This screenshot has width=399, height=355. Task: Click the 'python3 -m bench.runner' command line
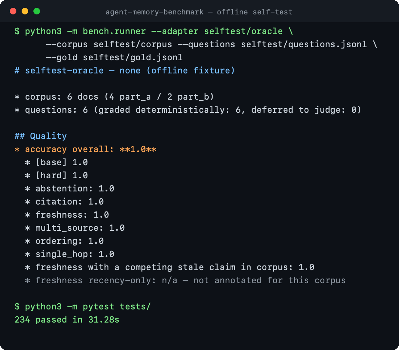pyautogui.click(x=154, y=31)
